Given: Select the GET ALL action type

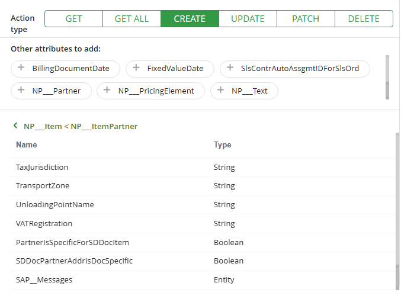Looking at the screenshot, I should click(131, 19).
